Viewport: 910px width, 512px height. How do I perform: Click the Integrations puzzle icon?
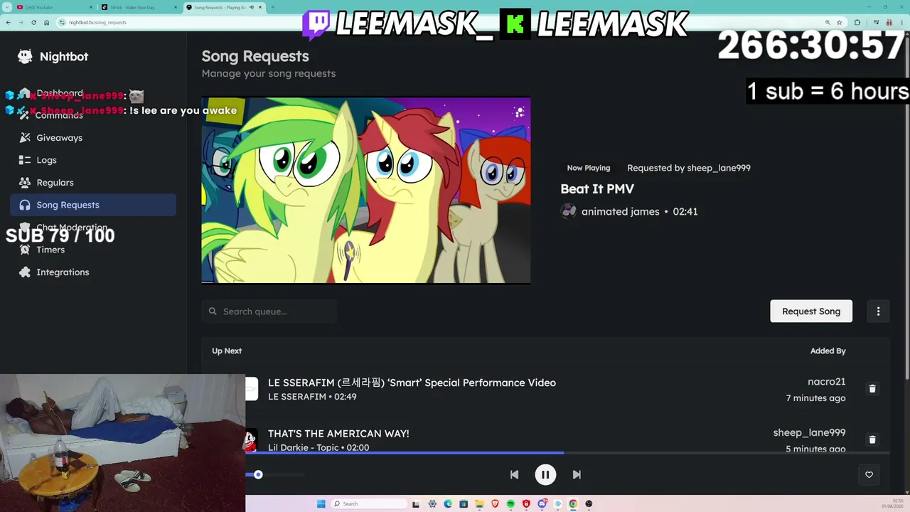tap(25, 272)
